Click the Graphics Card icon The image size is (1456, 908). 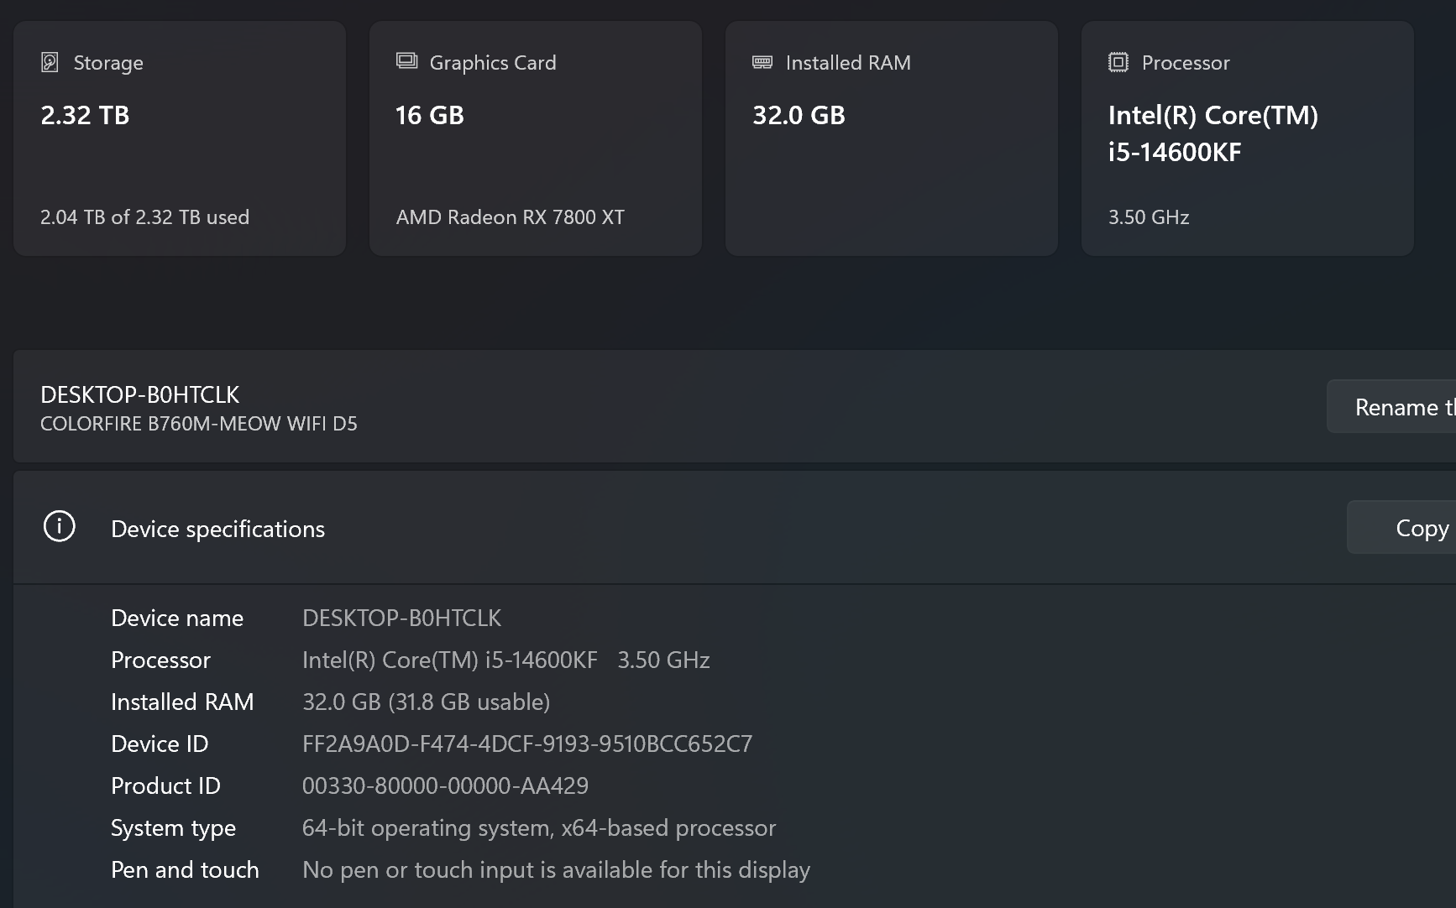[x=406, y=61]
